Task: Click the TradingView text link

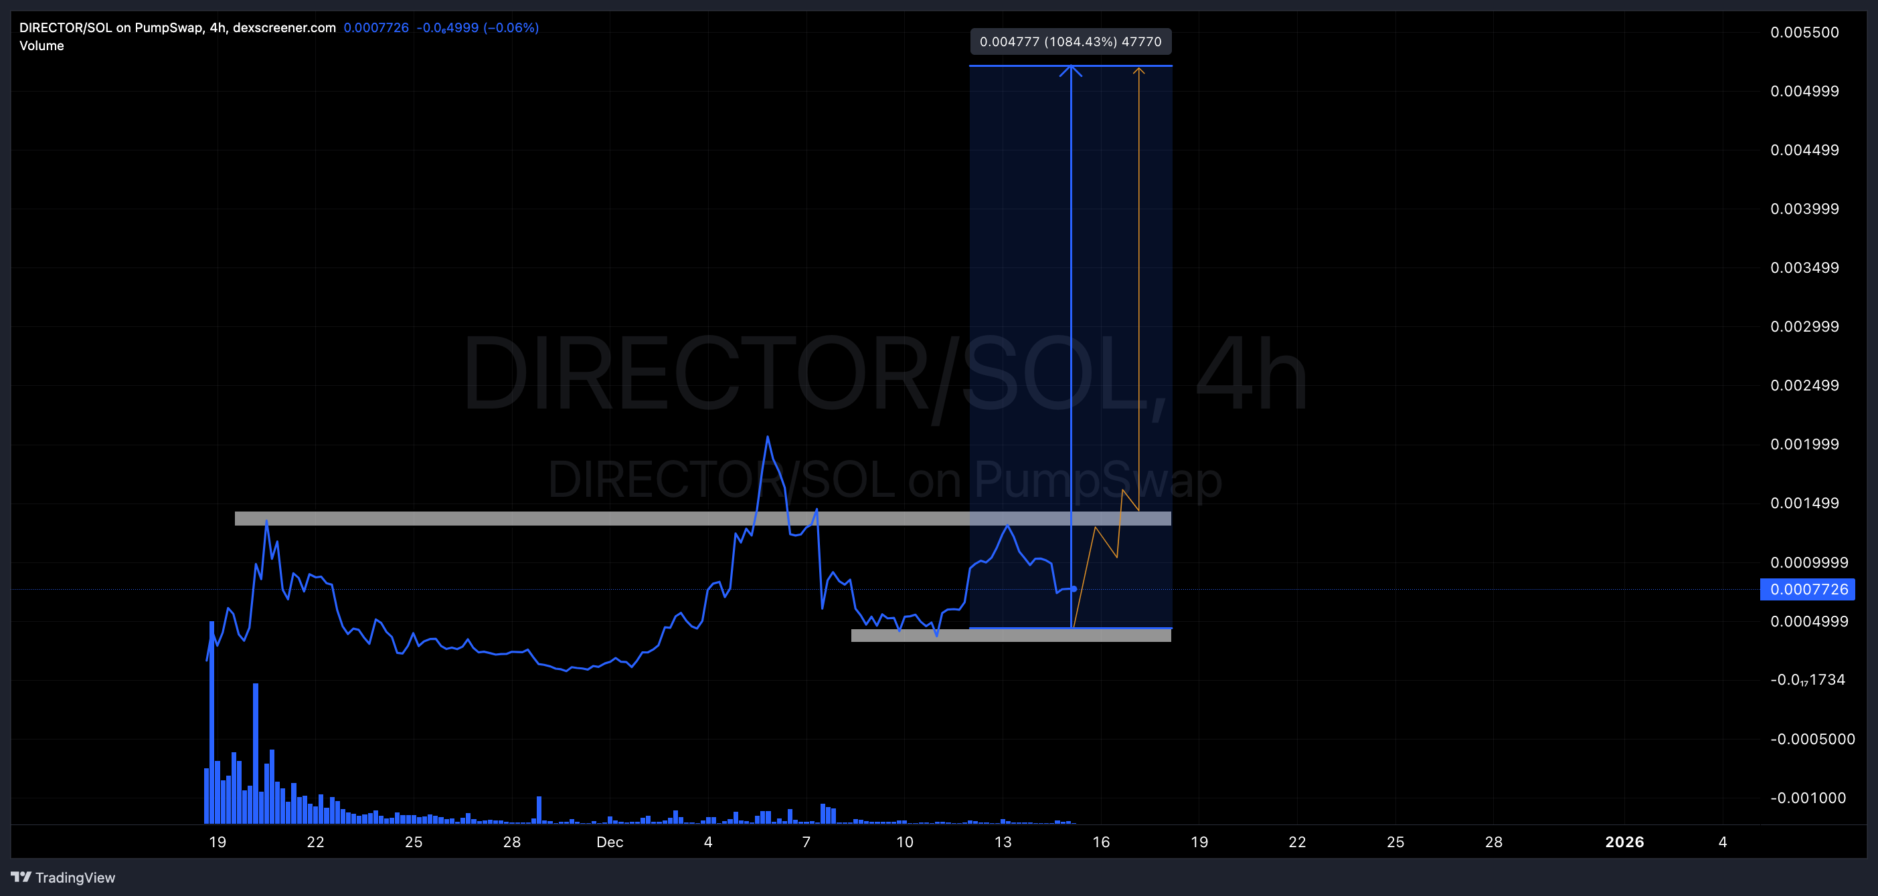Action: pos(75,877)
